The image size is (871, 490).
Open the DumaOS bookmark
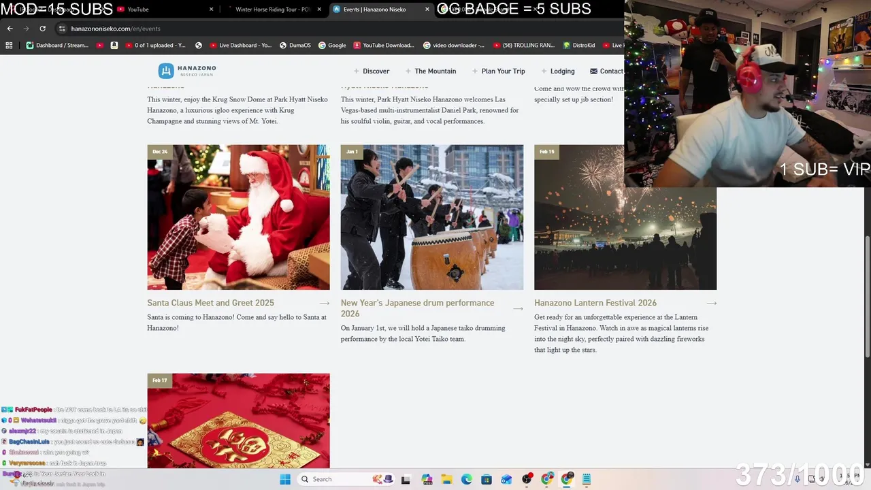tap(295, 46)
